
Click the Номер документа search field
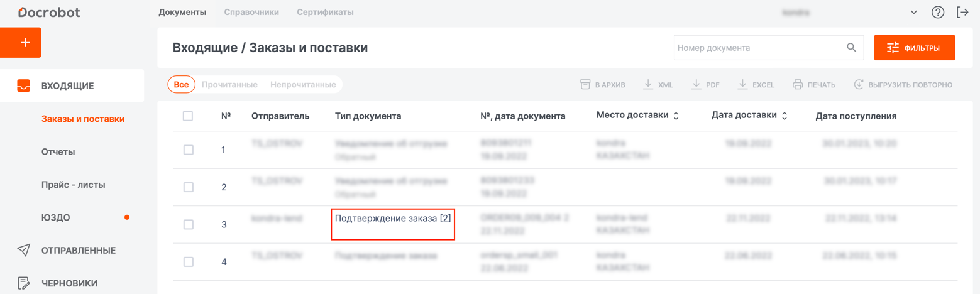coord(757,48)
